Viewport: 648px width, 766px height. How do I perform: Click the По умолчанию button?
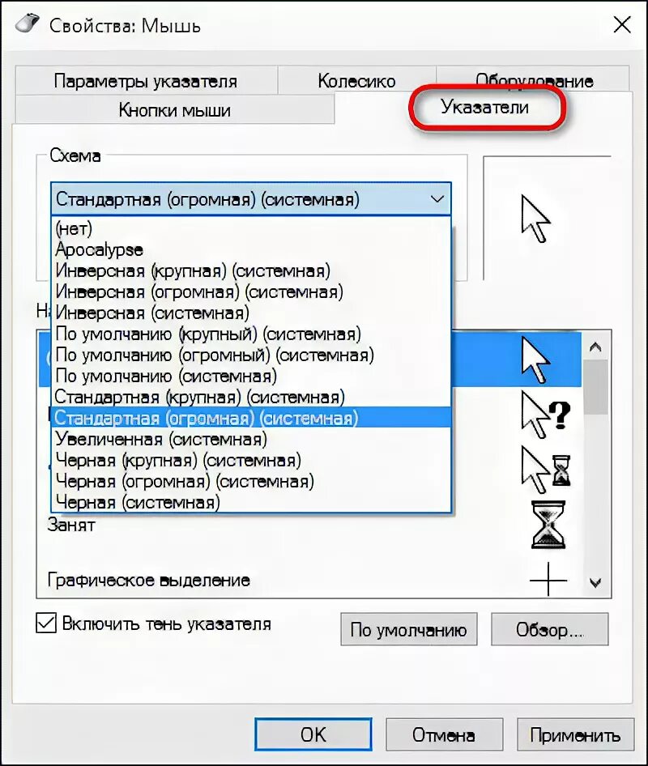(408, 629)
